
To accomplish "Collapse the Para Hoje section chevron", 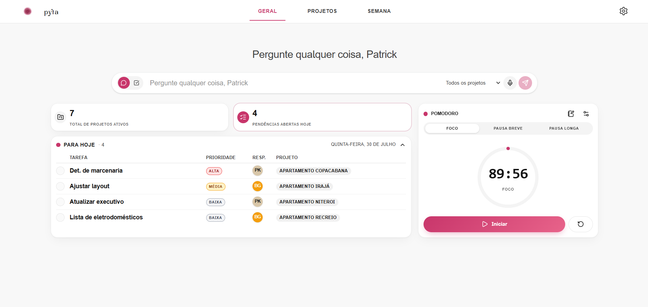I will click(x=403, y=145).
